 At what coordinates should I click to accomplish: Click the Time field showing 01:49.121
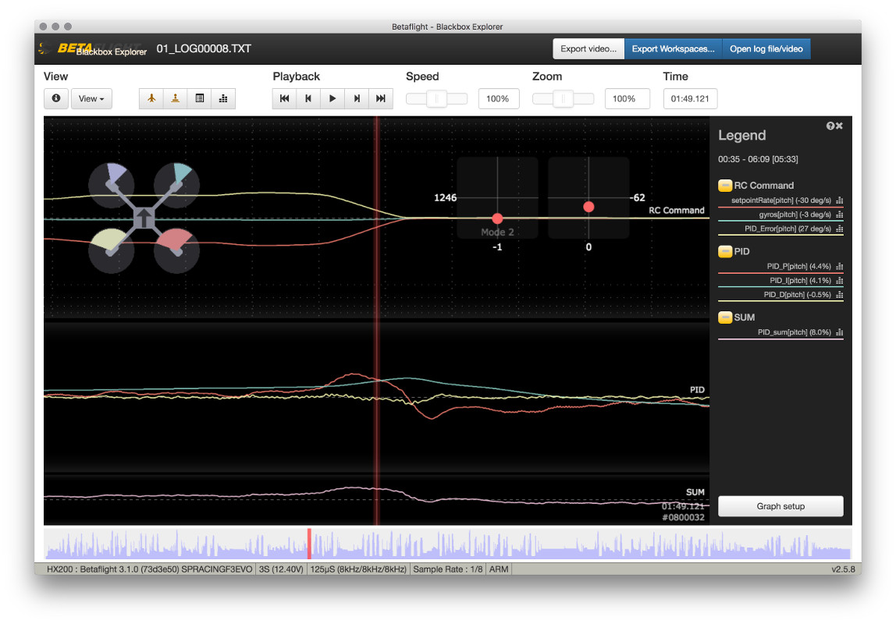pyautogui.click(x=690, y=98)
